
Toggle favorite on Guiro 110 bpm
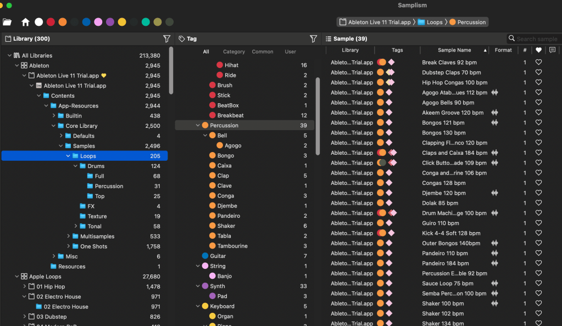[x=538, y=223]
